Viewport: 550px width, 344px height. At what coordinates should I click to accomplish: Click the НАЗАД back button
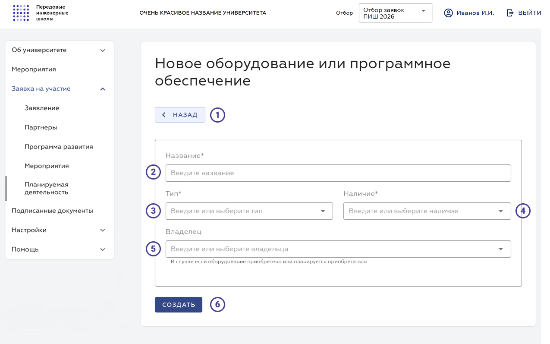point(180,115)
